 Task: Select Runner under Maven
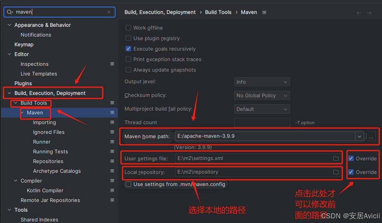pyautogui.click(x=42, y=142)
